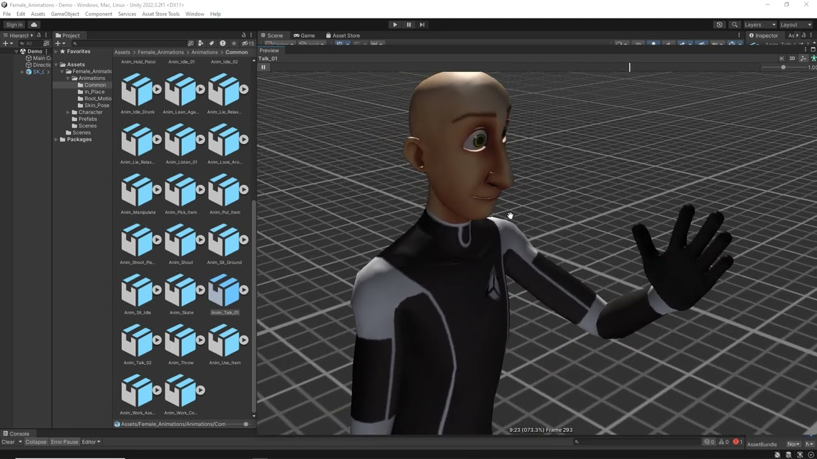Expand the Anim_Sit_Ground asset arrow
Viewport: 817px width, 459px height.
[x=244, y=240]
